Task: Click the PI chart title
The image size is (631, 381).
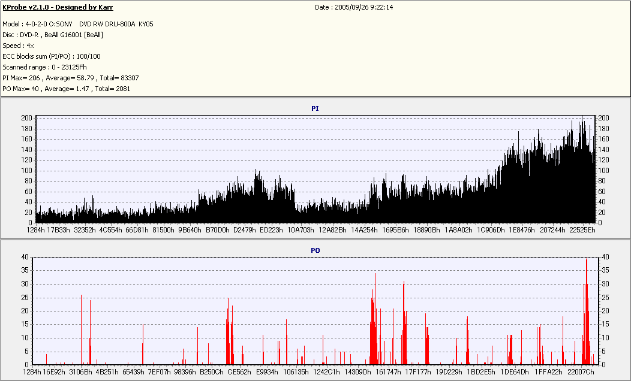Action: tap(315, 108)
